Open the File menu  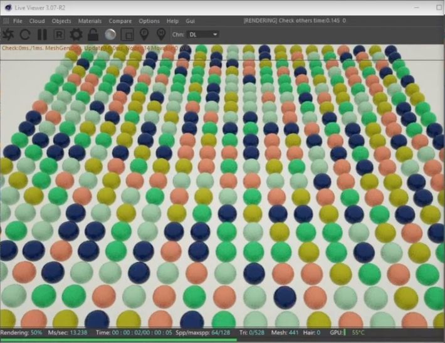pyautogui.click(x=18, y=21)
